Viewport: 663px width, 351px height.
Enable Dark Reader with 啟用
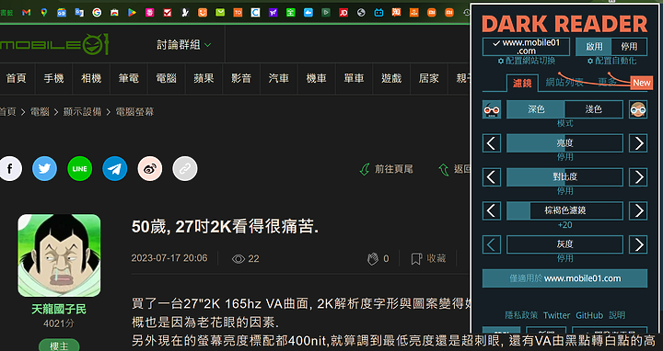(x=594, y=47)
